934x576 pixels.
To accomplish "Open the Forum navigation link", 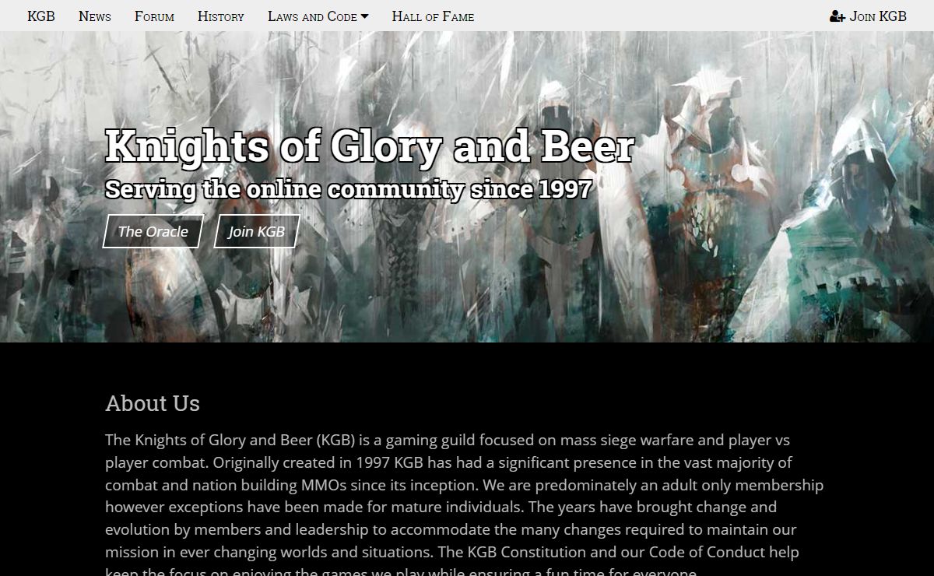I will coord(154,16).
